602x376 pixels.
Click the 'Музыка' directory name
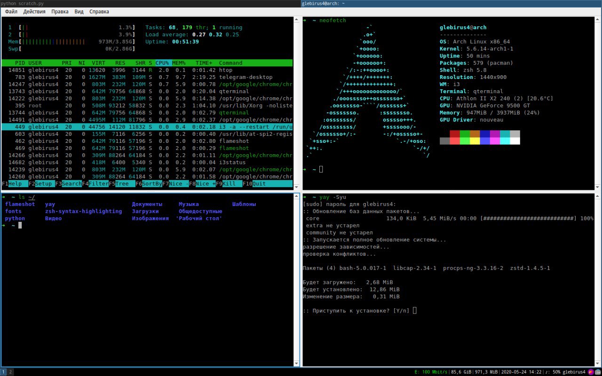coord(189,204)
